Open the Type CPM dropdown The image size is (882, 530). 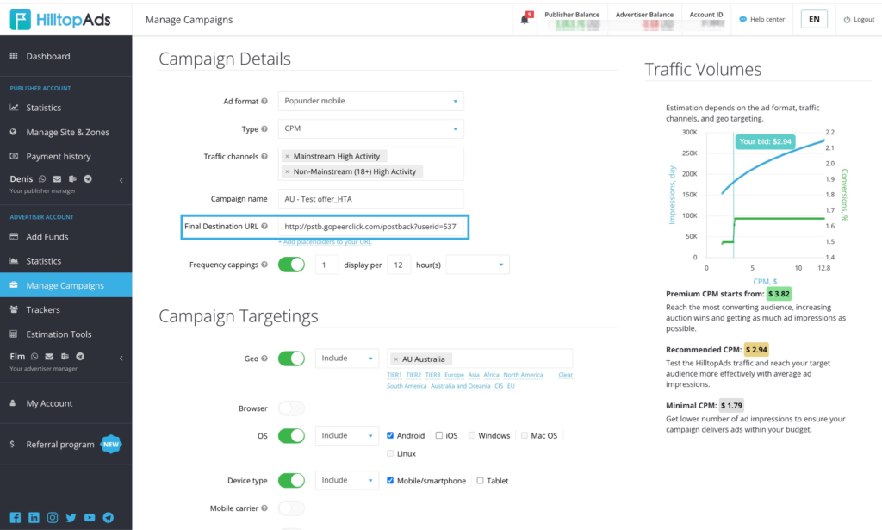tap(370, 129)
